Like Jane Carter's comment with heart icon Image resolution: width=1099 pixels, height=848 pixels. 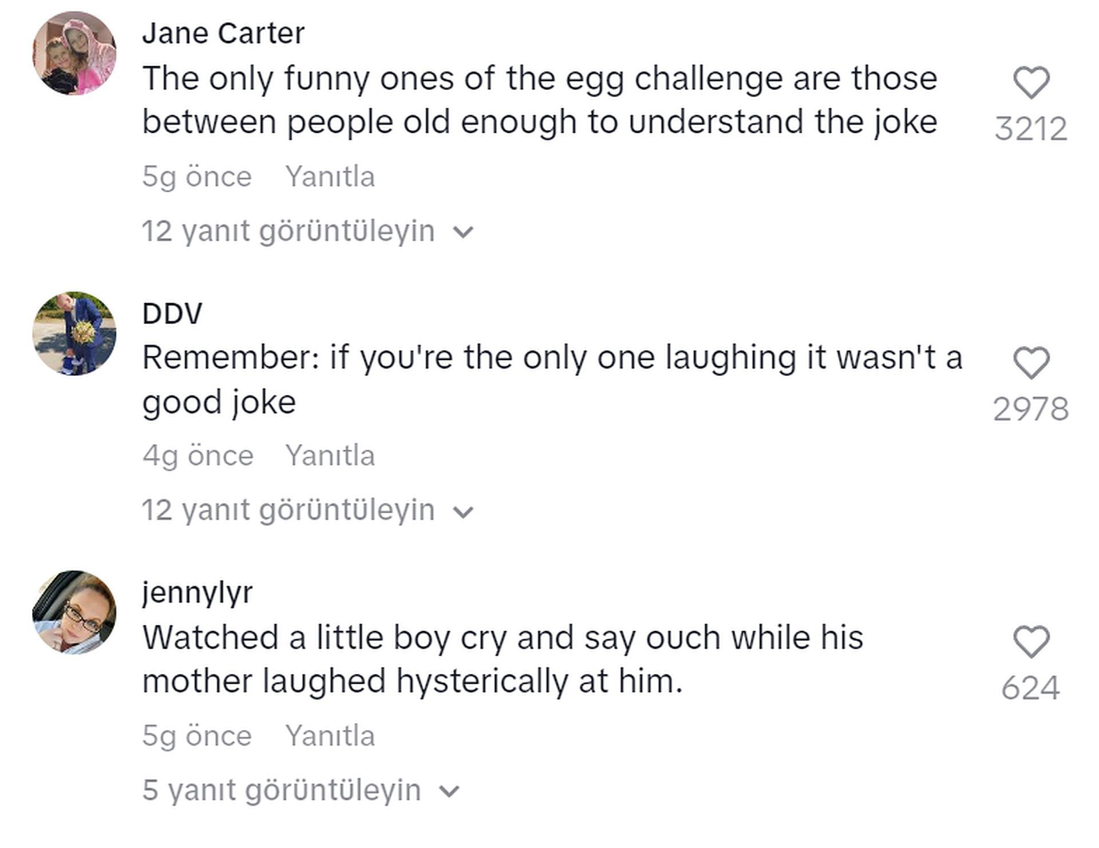pyautogui.click(x=1031, y=83)
